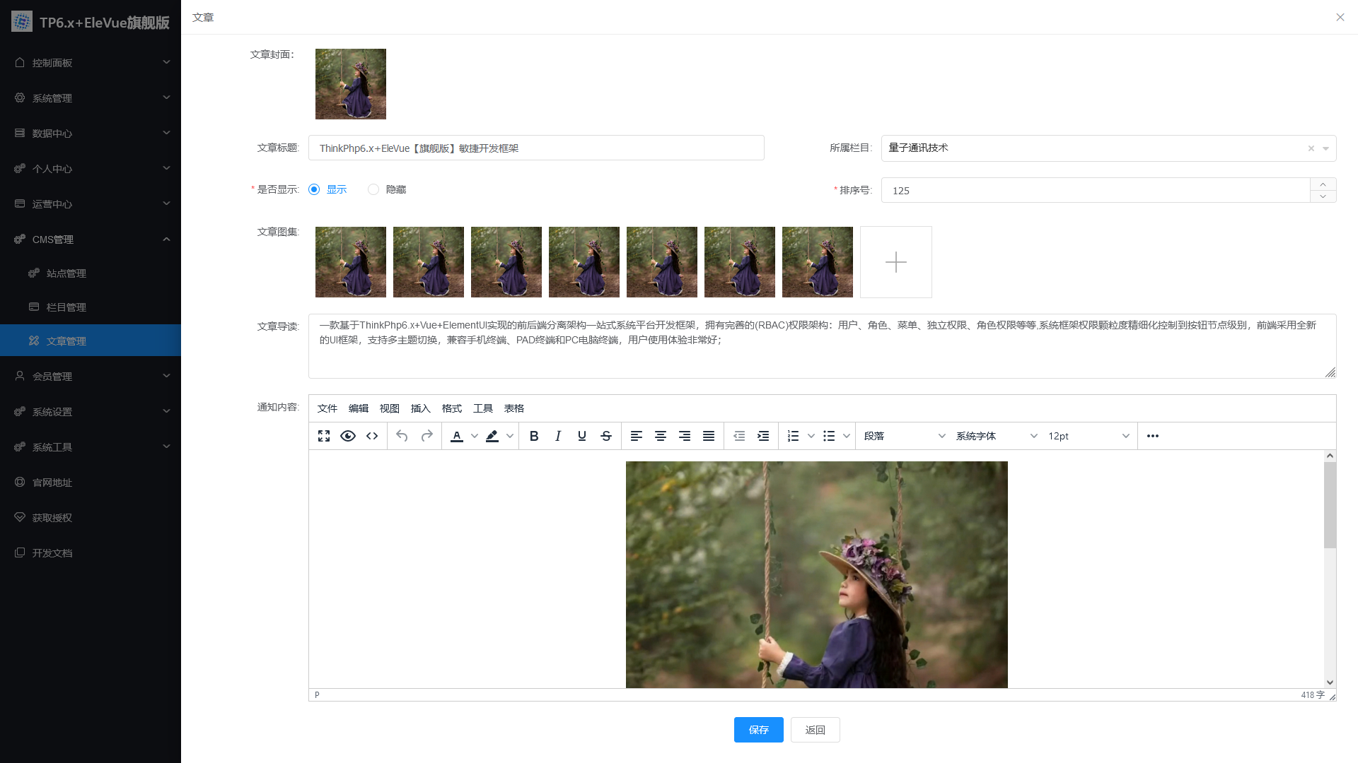The image size is (1358, 763).
Task: Open the 系统字体 font dropdown
Action: tap(997, 436)
